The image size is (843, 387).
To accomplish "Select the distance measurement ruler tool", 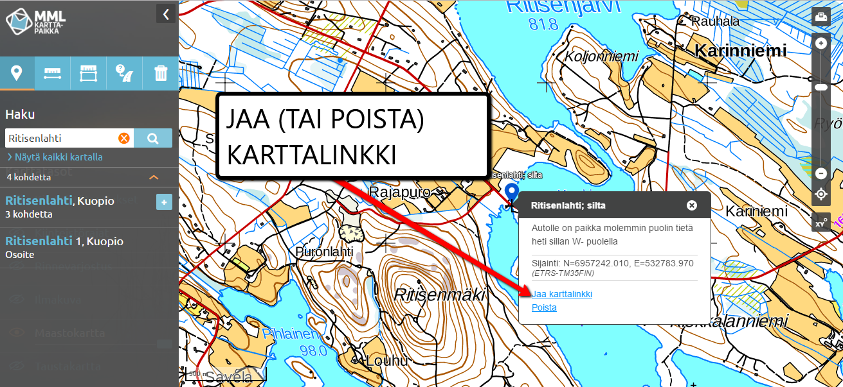I will click(52, 73).
